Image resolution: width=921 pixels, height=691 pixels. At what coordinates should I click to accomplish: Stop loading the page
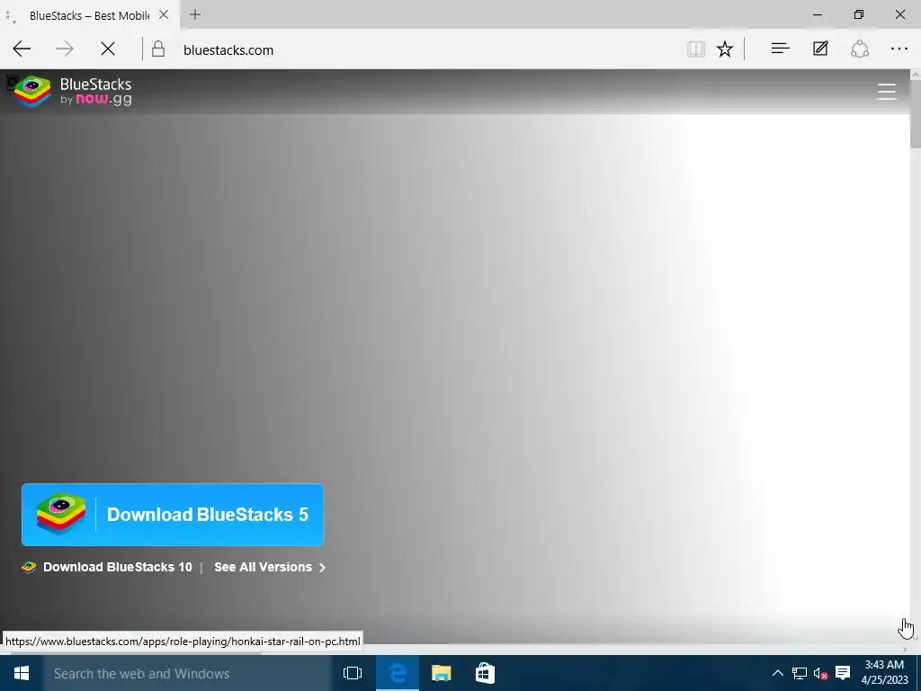[108, 49]
